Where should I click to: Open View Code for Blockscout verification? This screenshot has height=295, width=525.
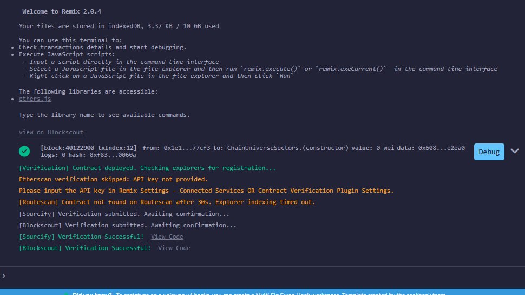174,248
